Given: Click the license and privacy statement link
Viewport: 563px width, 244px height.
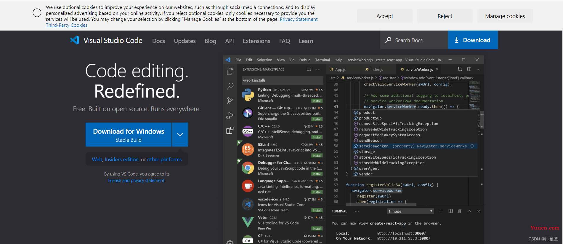Looking at the screenshot, I should [137, 181].
